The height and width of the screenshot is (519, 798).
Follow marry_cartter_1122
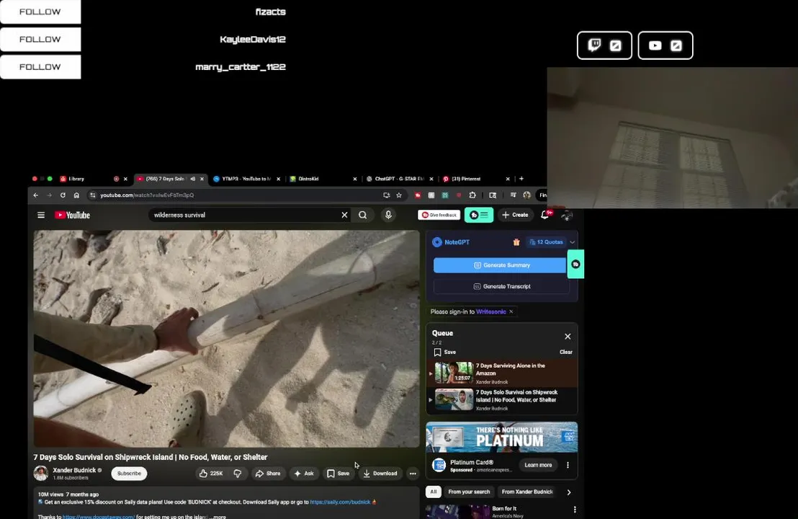[40, 67]
